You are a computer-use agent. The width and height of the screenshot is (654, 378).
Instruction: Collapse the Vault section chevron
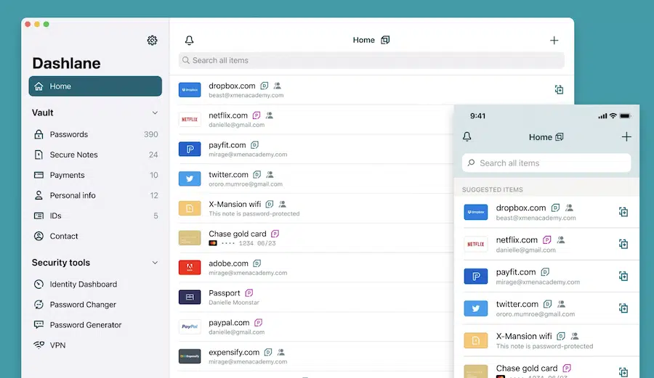[155, 113]
